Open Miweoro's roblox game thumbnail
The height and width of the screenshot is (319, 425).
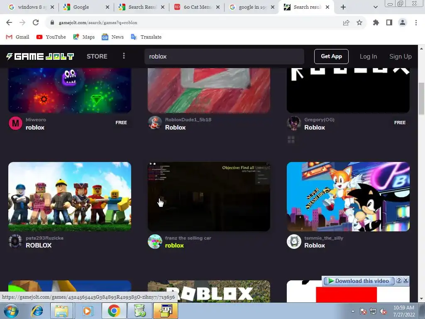[x=70, y=90]
